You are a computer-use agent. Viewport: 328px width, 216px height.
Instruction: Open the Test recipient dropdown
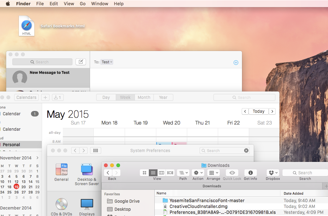[107, 62]
